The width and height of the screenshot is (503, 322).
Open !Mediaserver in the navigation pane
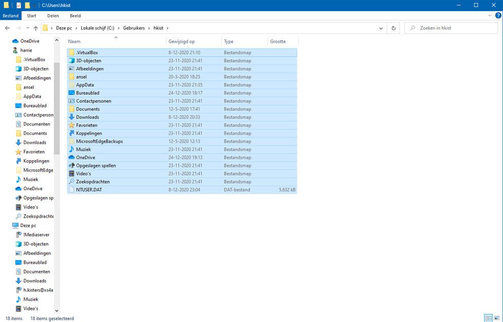point(36,235)
